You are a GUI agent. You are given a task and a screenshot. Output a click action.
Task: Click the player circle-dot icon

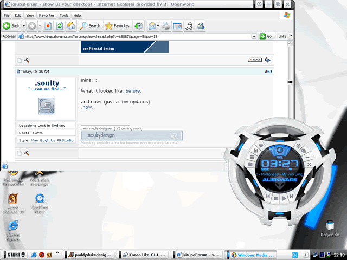point(299,146)
